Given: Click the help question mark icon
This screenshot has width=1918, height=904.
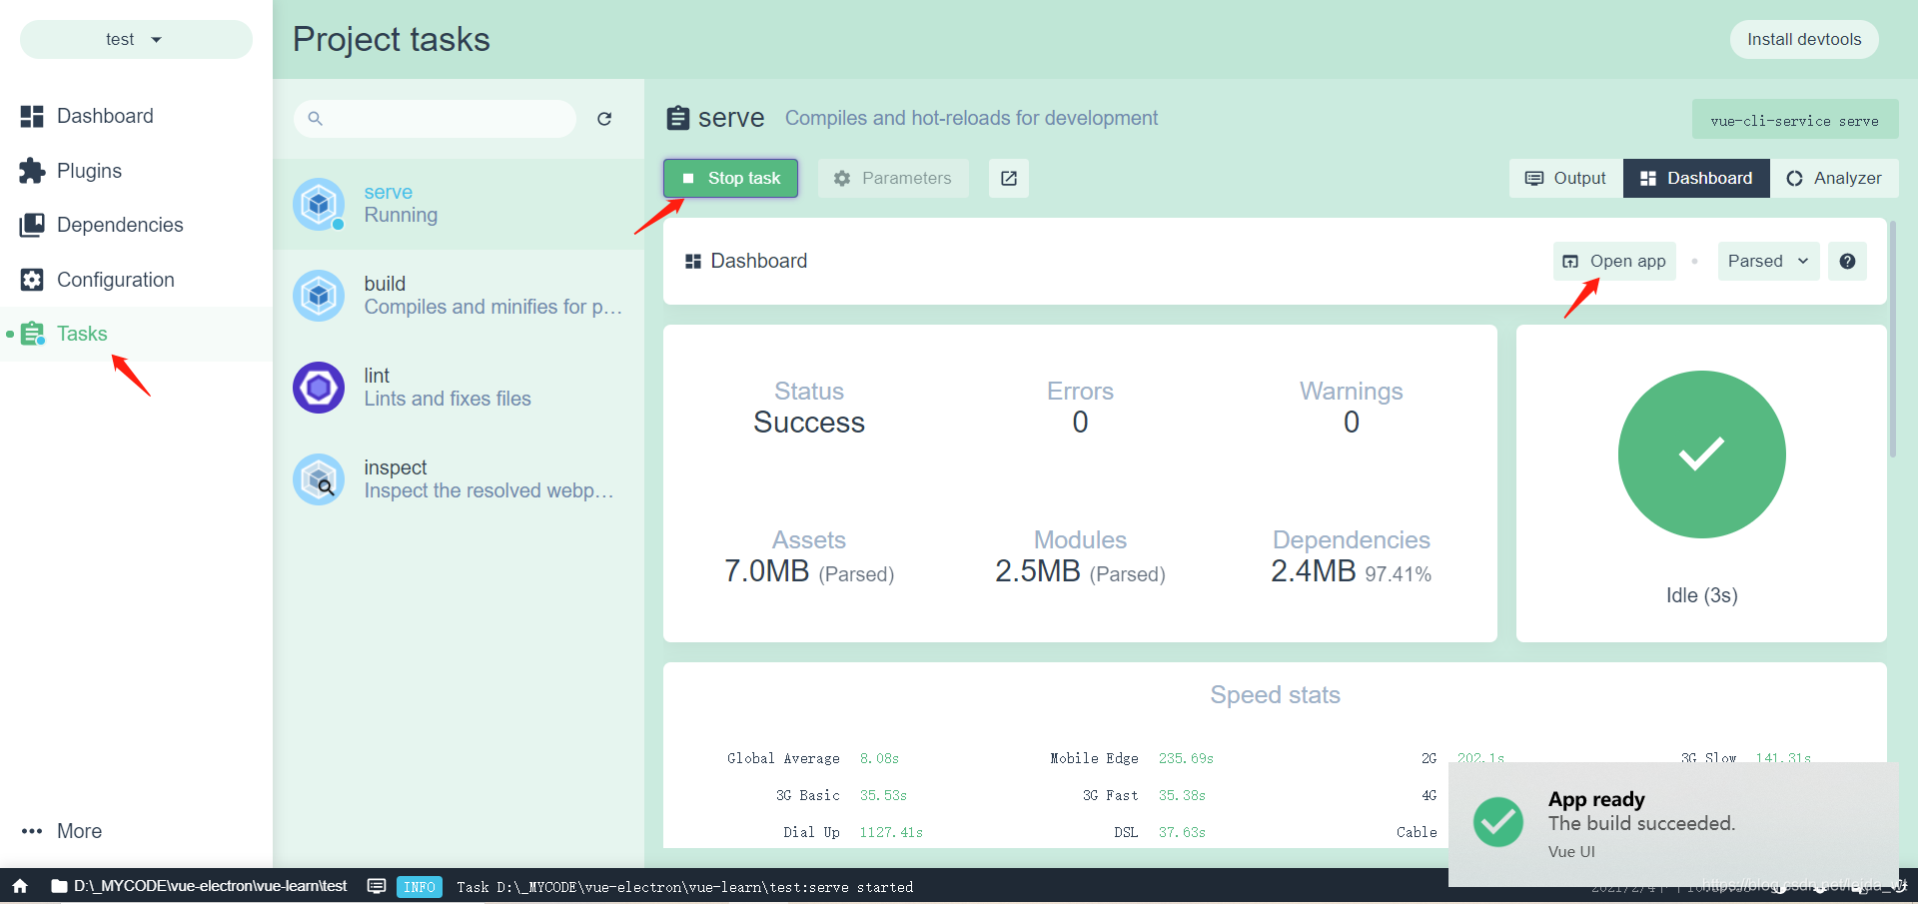Looking at the screenshot, I should (x=1847, y=261).
